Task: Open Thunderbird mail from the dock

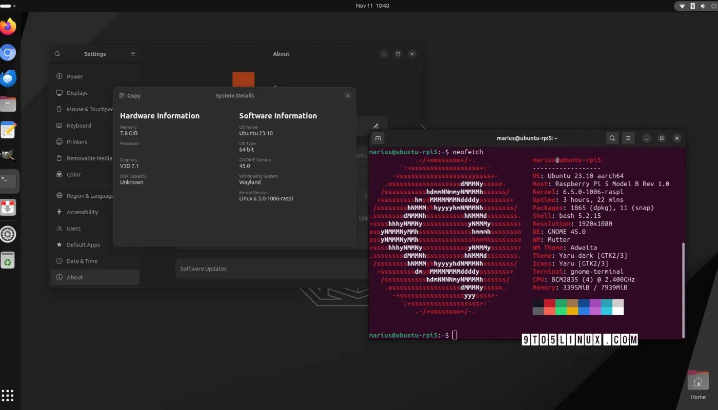Action: (x=8, y=78)
